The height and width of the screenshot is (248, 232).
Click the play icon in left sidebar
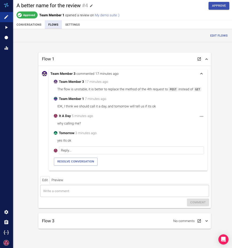(x=6, y=28)
